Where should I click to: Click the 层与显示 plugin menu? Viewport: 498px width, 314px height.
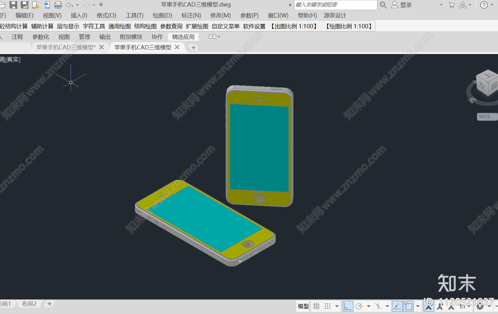coord(68,26)
